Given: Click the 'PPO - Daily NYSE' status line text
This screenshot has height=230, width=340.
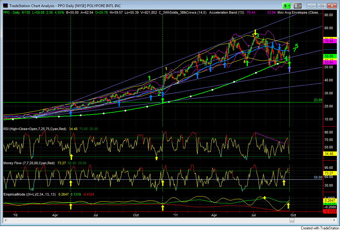Looking at the screenshot, I should point(17,12).
